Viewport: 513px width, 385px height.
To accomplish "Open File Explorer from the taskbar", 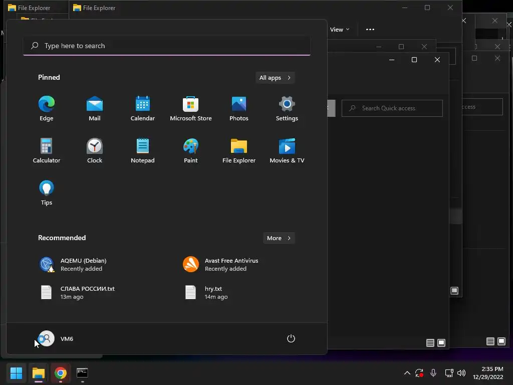I will (39, 372).
